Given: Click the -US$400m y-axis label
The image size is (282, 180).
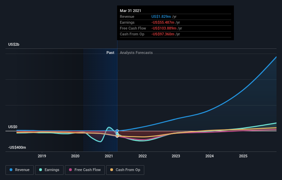Looking at the screenshot, I should tap(17, 147).
